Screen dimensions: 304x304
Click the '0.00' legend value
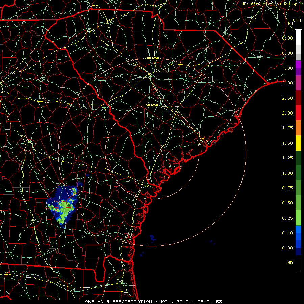287,248
